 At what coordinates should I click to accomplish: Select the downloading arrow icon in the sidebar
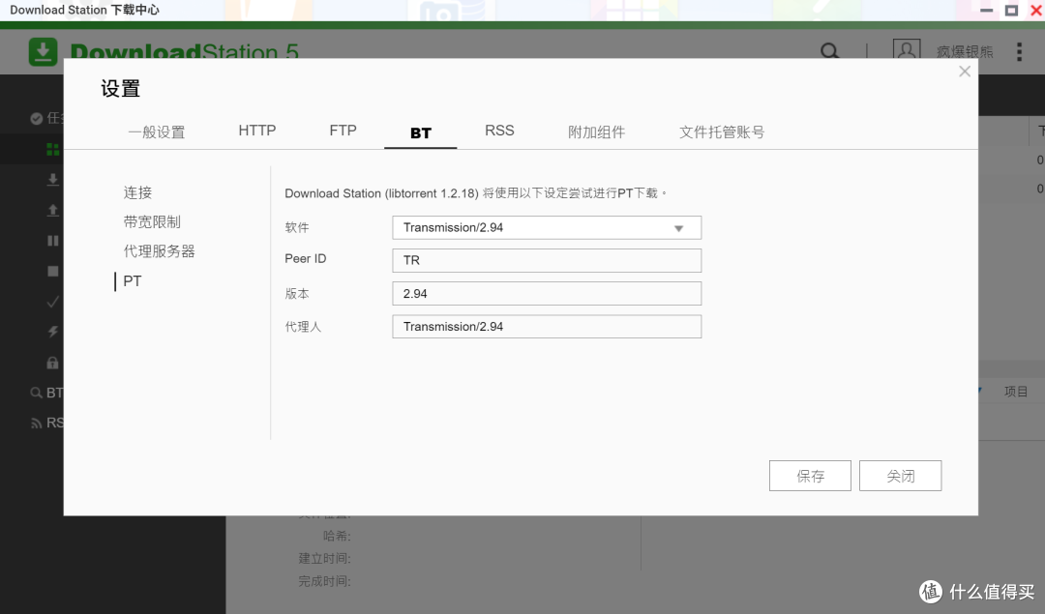click(52, 180)
